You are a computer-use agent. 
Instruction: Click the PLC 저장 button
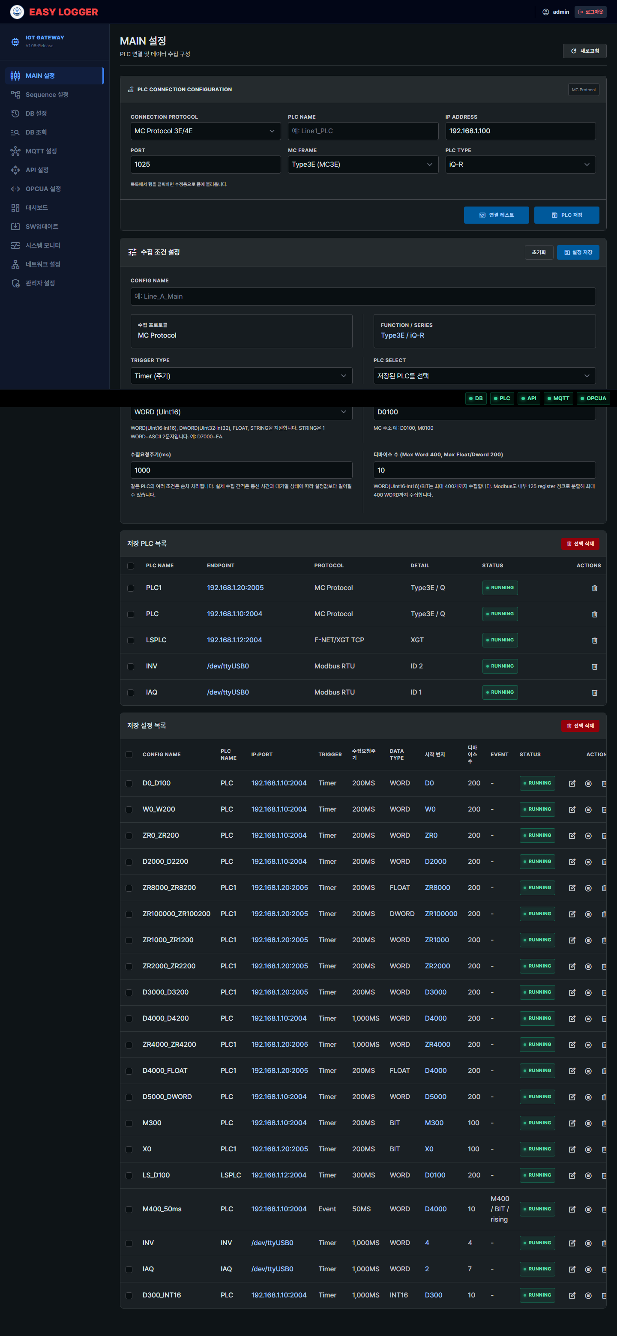(567, 215)
